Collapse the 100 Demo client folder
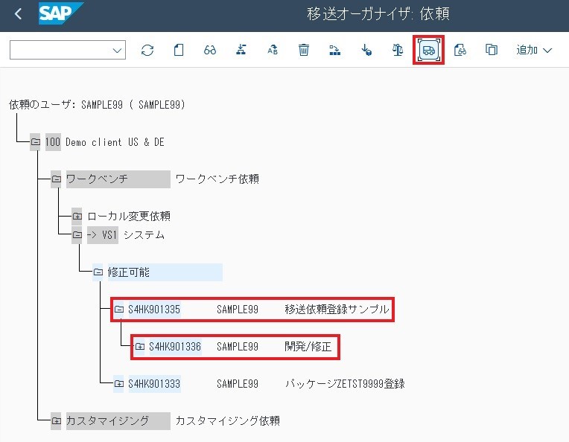Screen dimensions: 569x442 click(35, 142)
